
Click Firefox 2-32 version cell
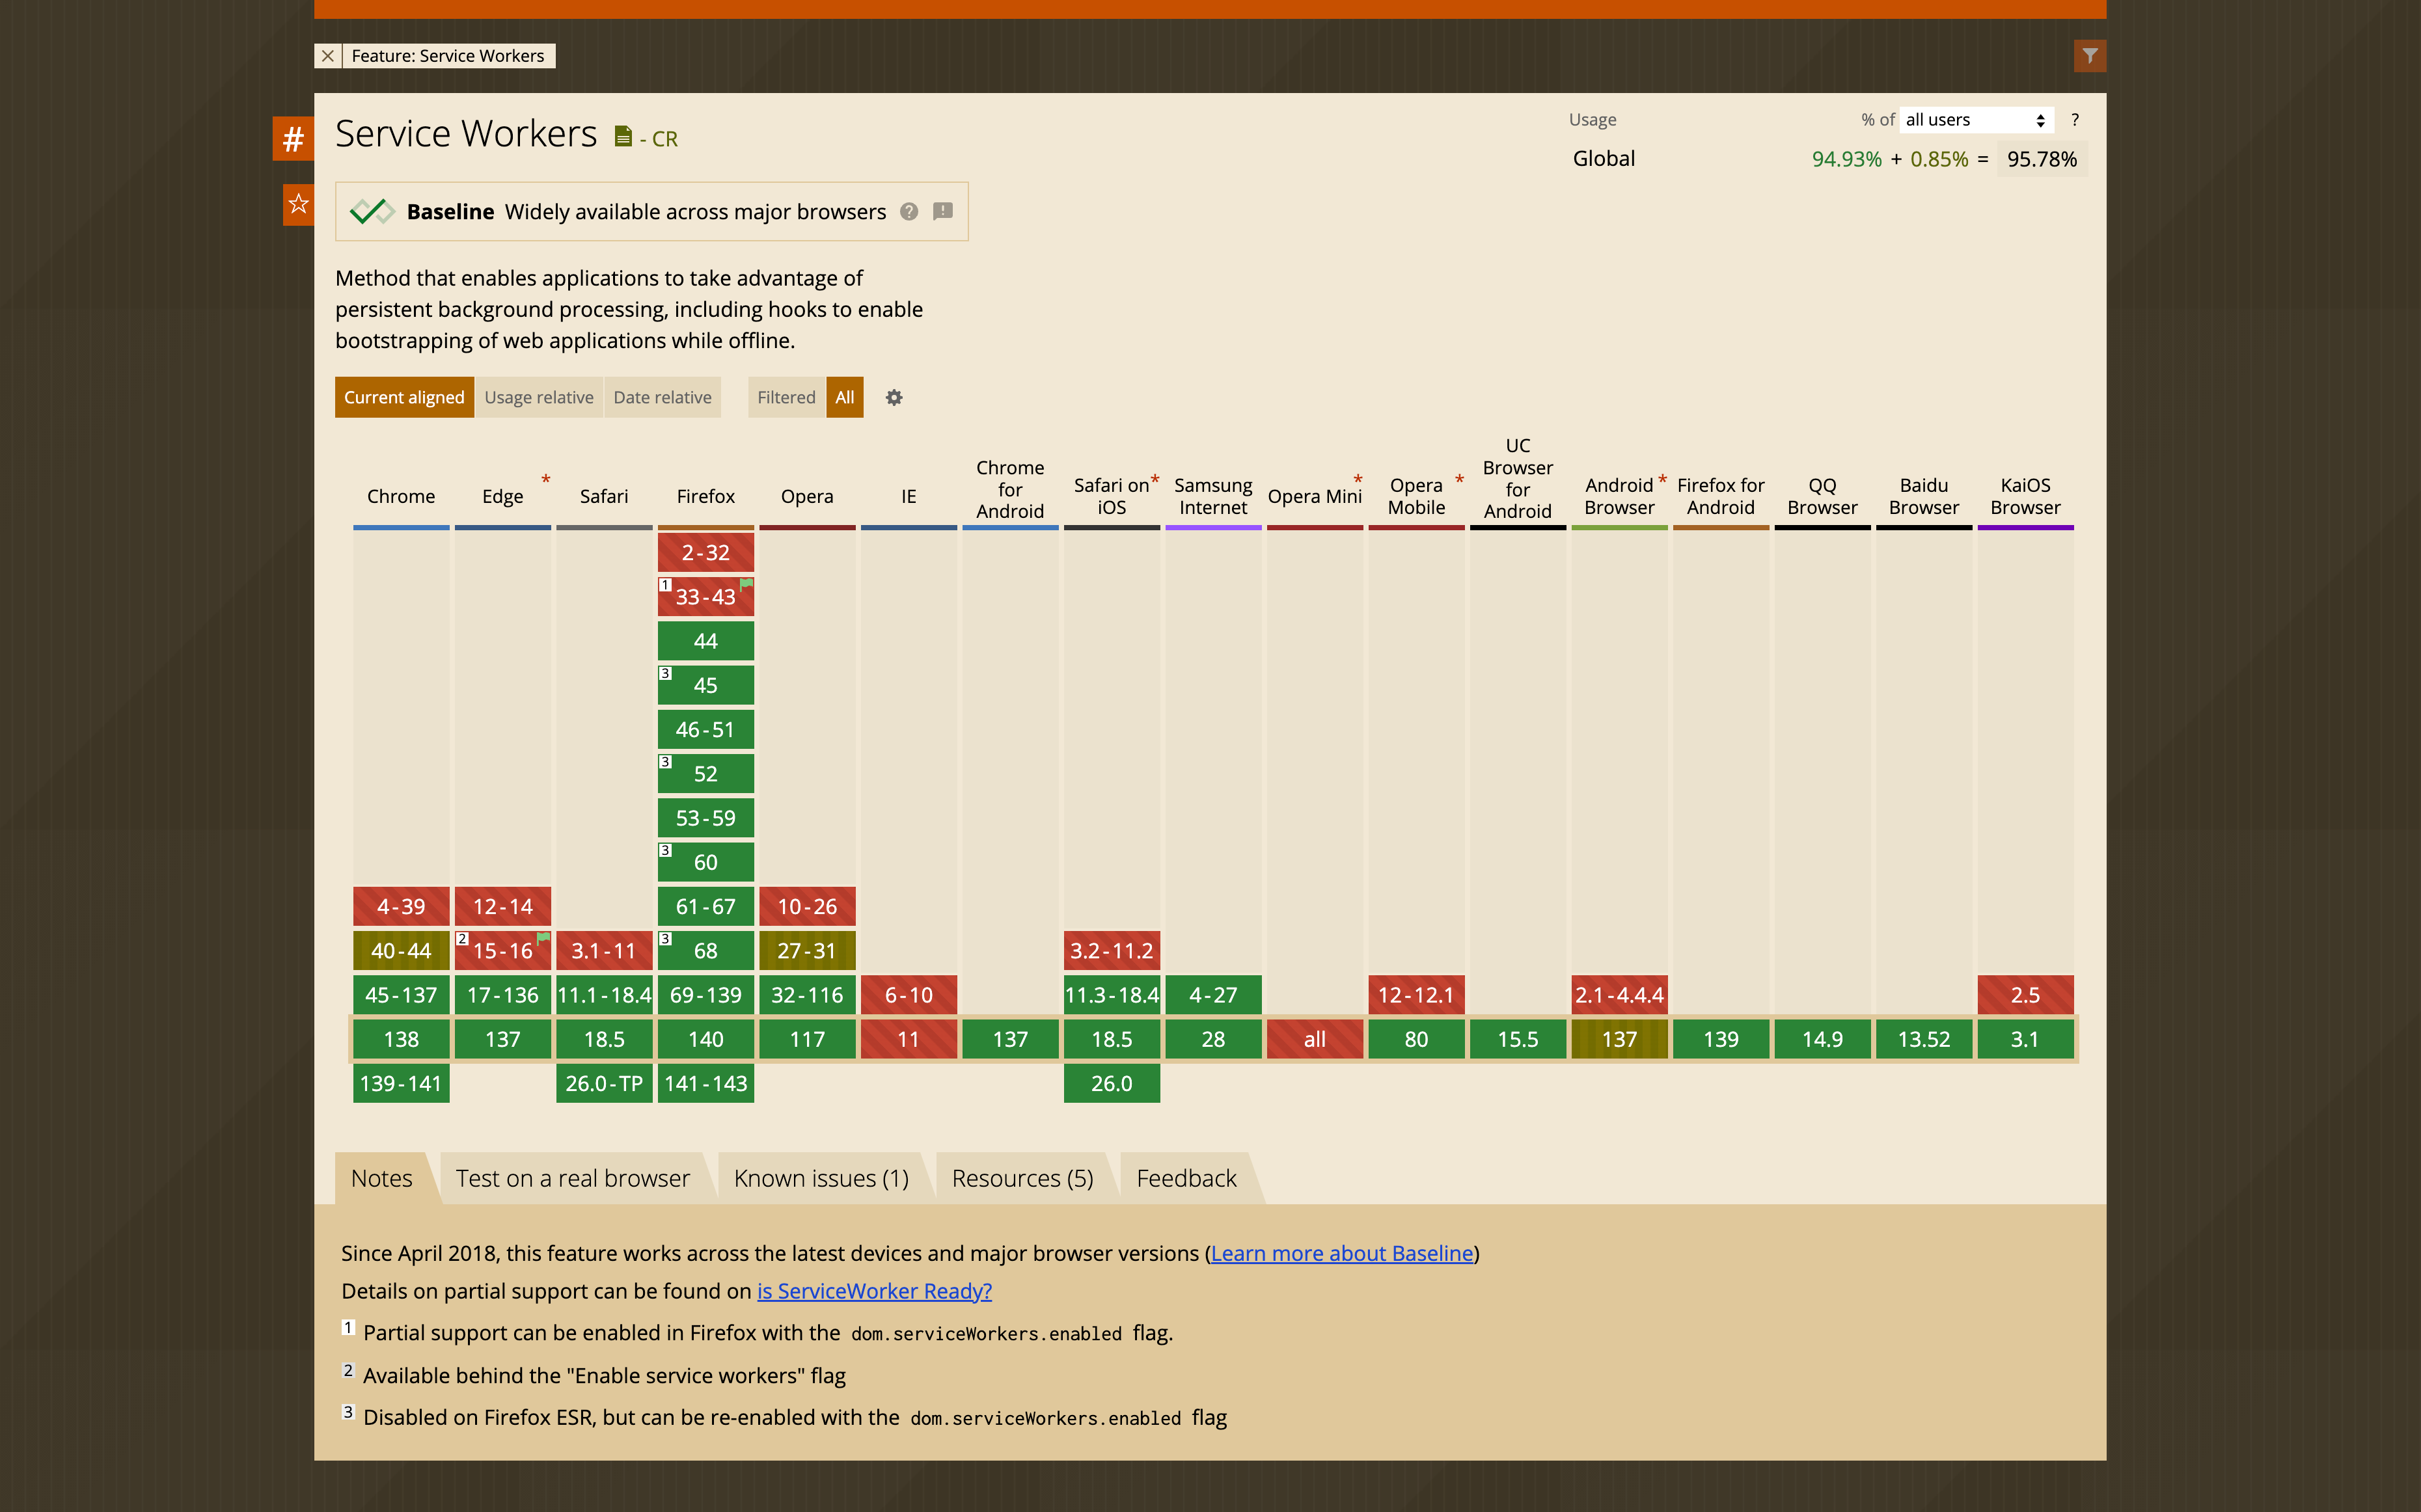coord(706,552)
